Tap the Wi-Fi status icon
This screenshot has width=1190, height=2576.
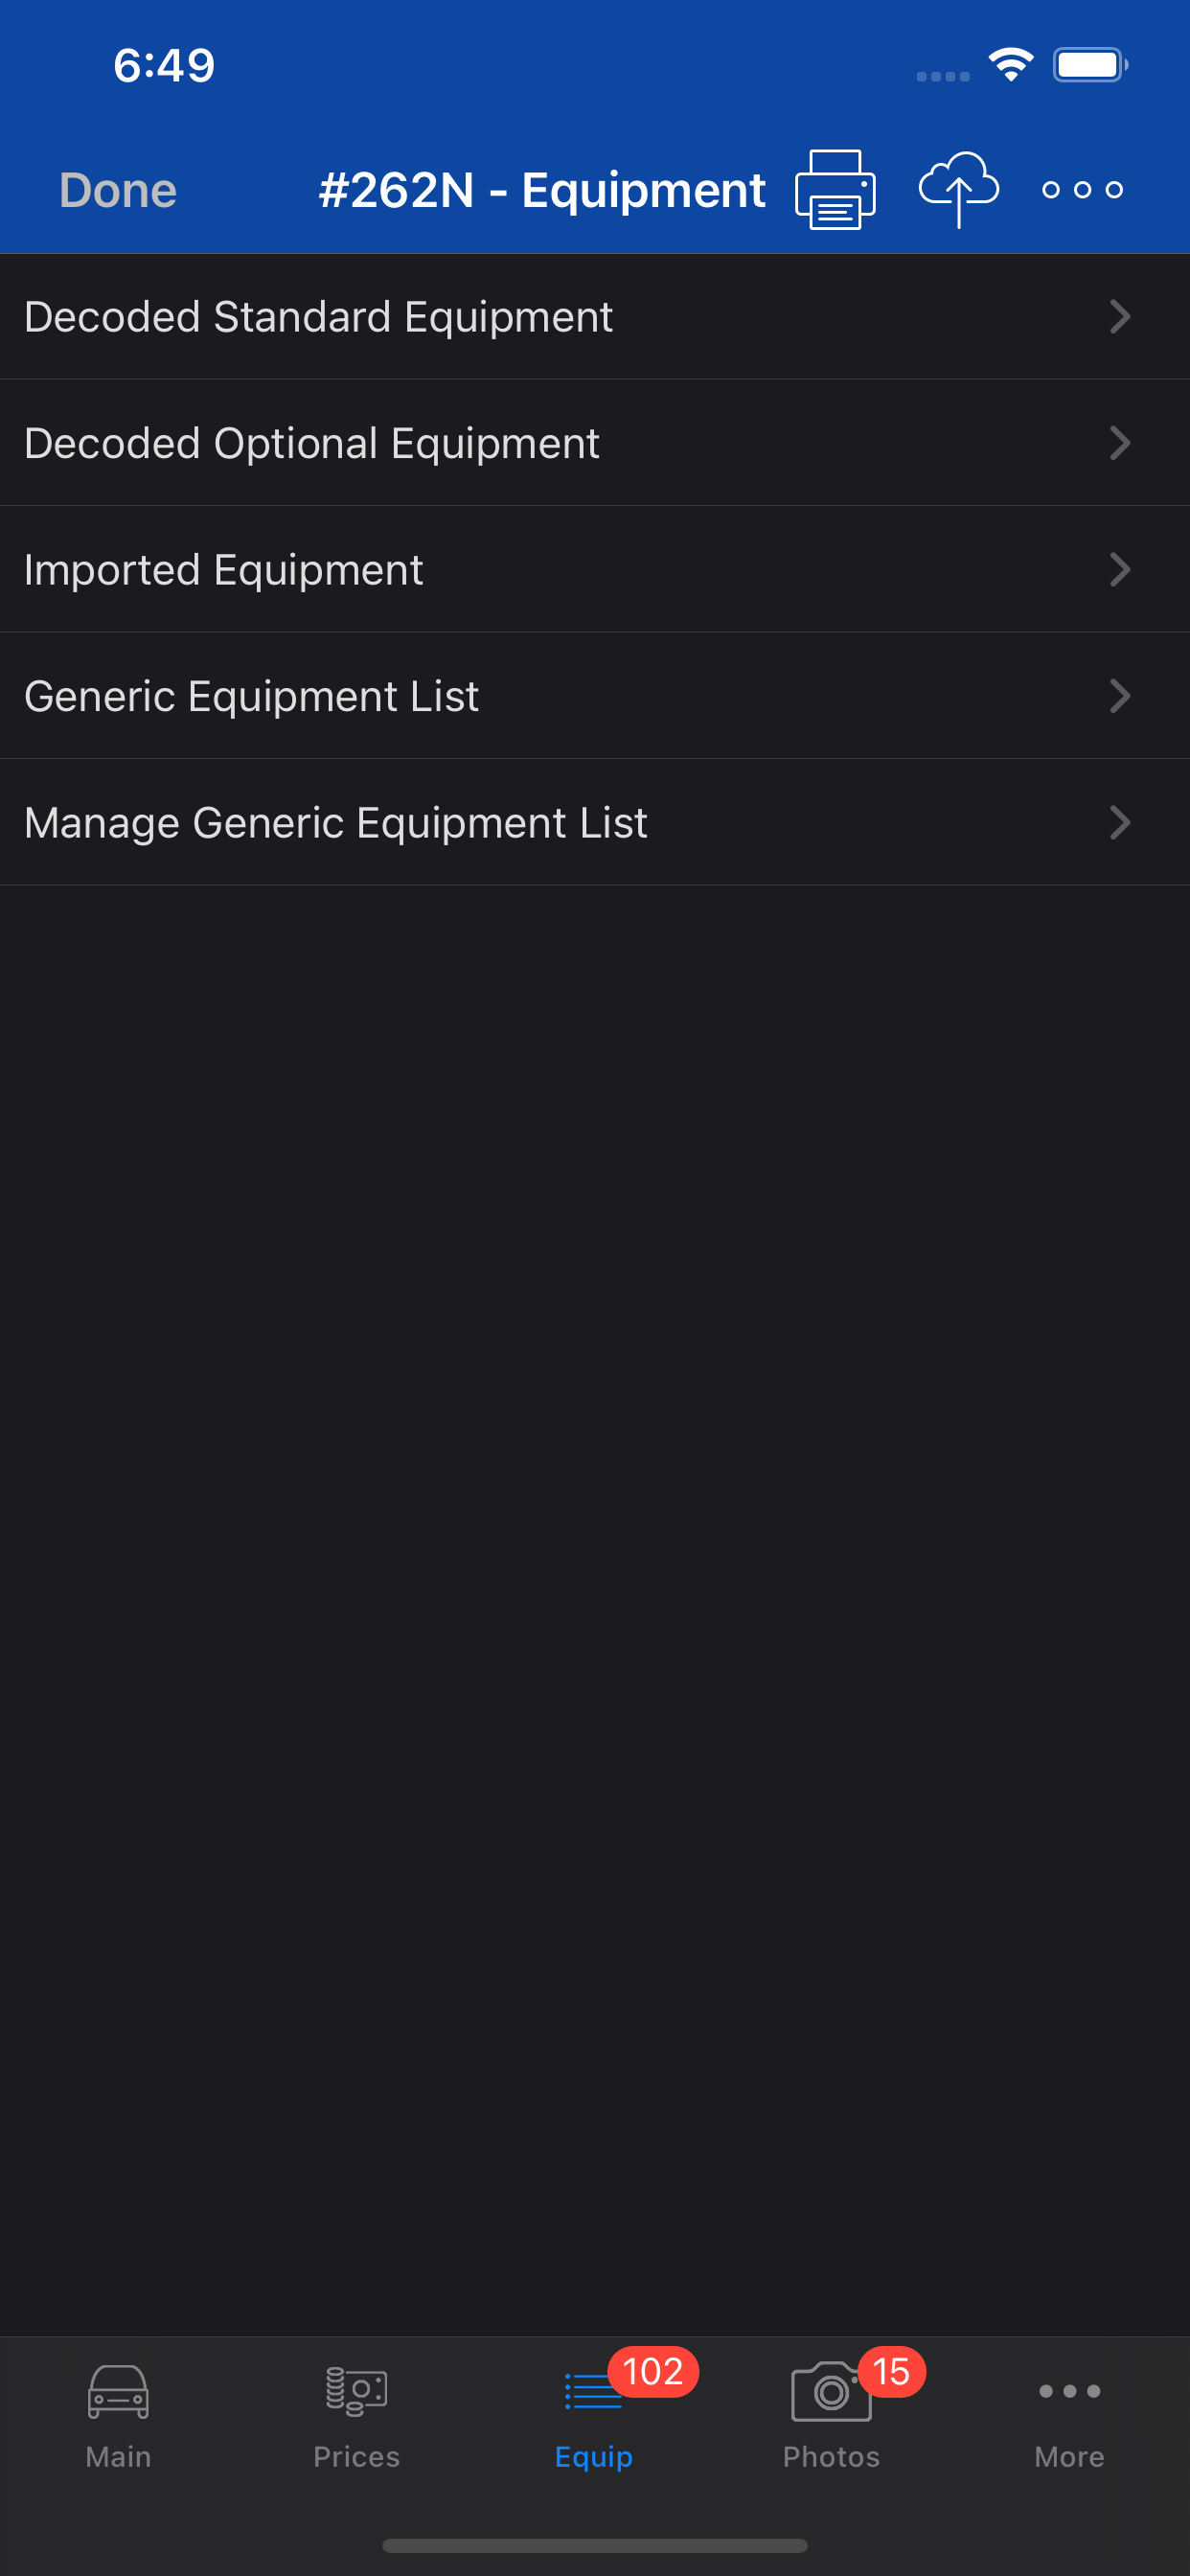pyautogui.click(x=1011, y=65)
